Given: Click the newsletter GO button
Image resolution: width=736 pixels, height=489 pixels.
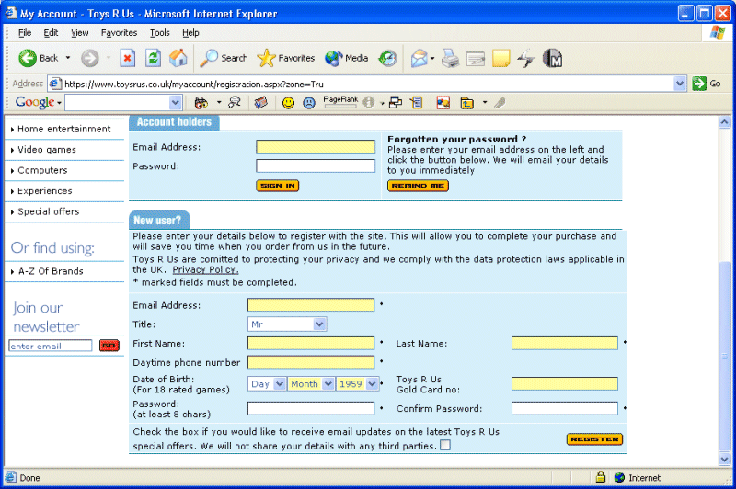Looking at the screenshot, I should pos(109,346).
